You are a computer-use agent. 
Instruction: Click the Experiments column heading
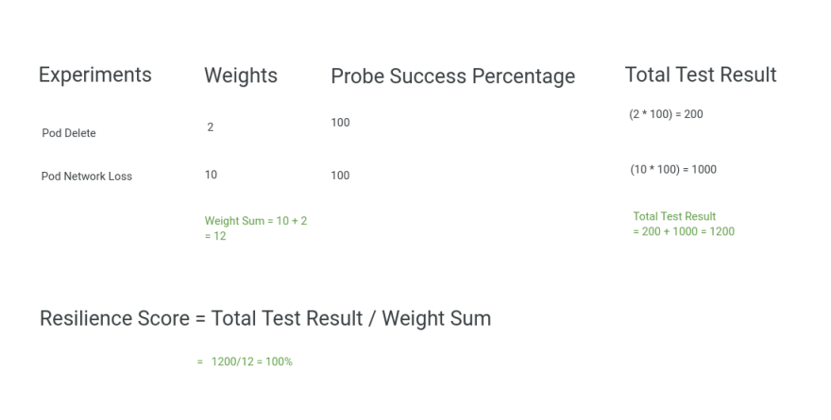pyautogui.click(x=94, y=76)
